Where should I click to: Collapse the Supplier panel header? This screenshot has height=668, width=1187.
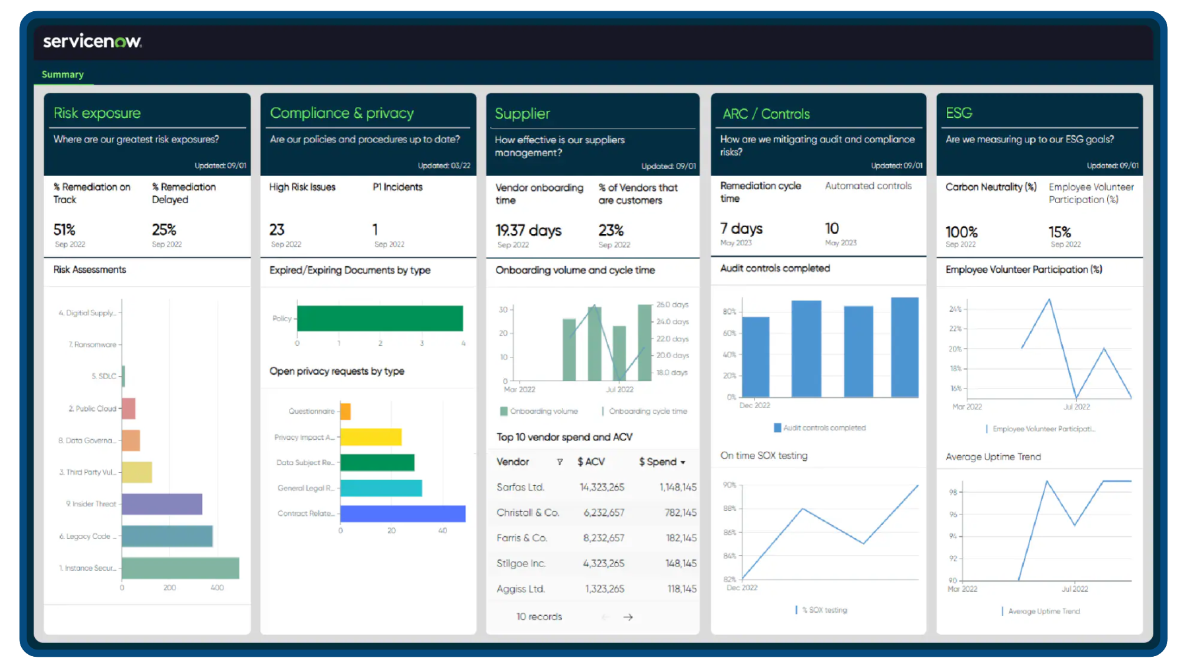[x=523, y=113]
